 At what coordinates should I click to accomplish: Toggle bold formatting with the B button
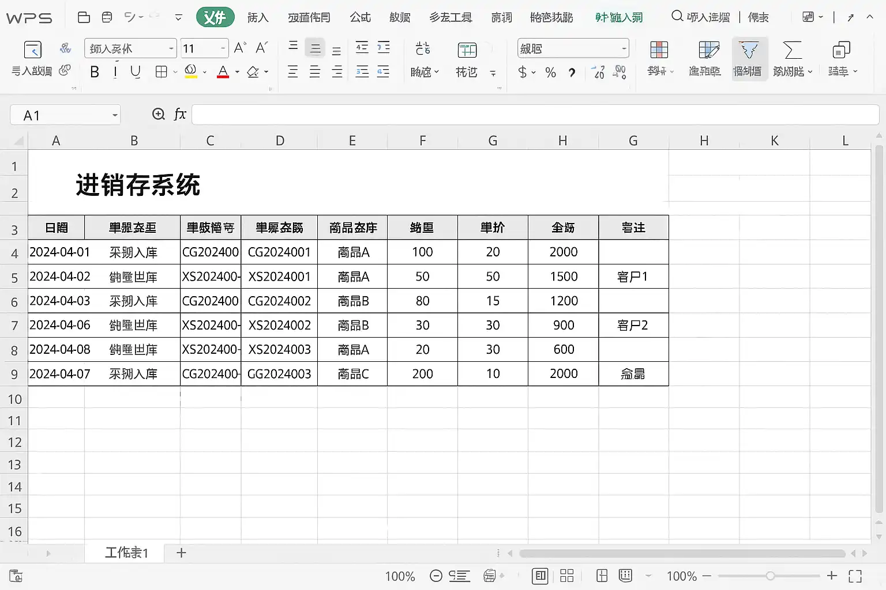[95, 72]
